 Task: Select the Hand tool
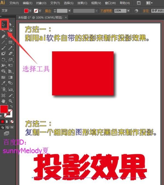[x=4, y=101]
